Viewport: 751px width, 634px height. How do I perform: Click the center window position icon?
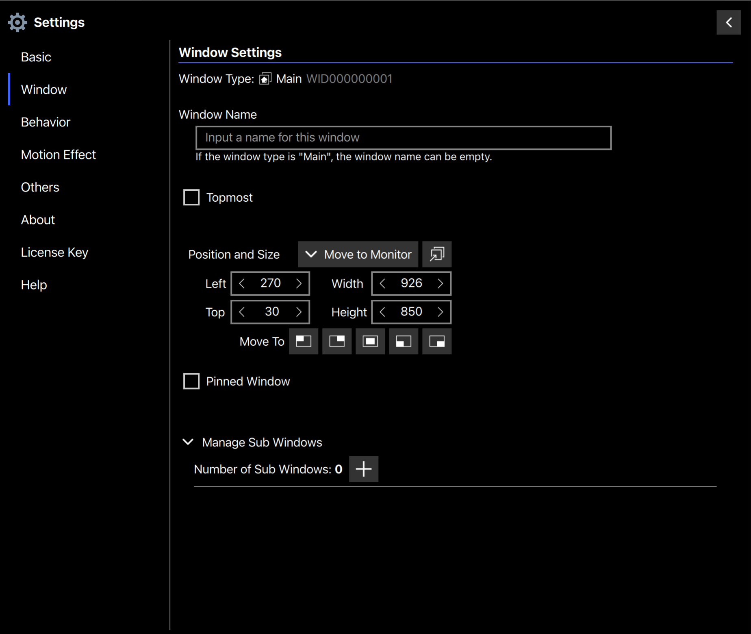point(370,341)
